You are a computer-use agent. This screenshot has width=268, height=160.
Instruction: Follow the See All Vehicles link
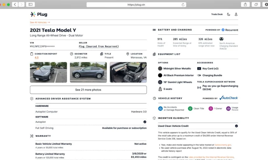[40, 22]
